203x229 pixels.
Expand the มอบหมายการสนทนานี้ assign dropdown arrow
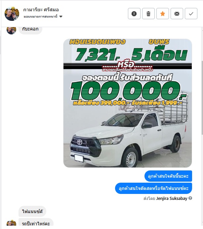(x=61, y=16)
